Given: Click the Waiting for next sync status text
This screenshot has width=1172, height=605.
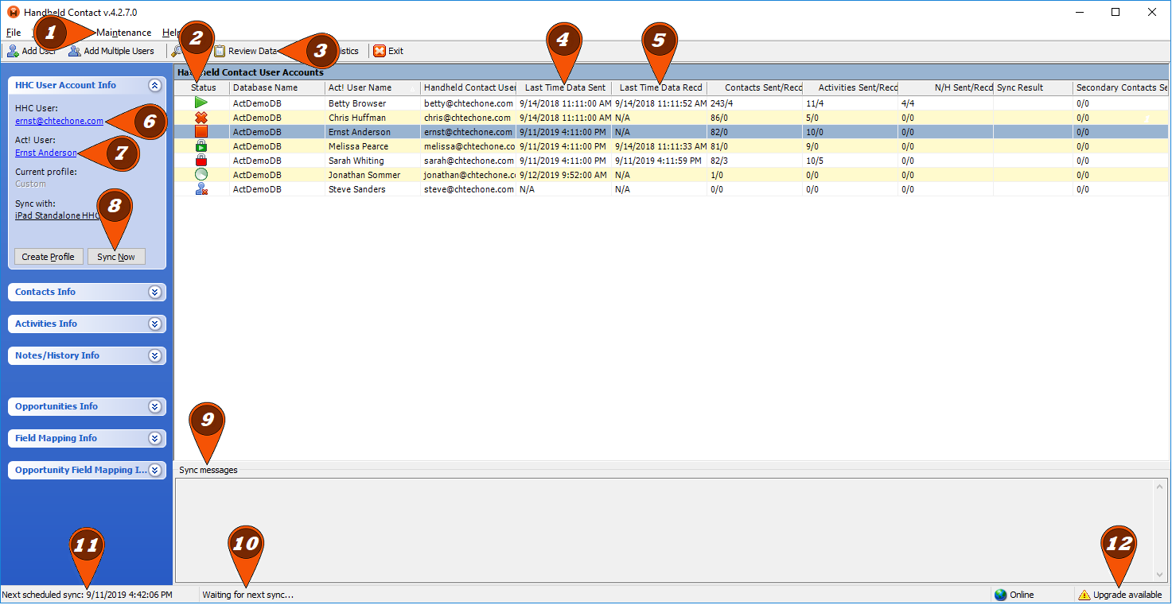Looking at the screenshot, I should [247, 595].
